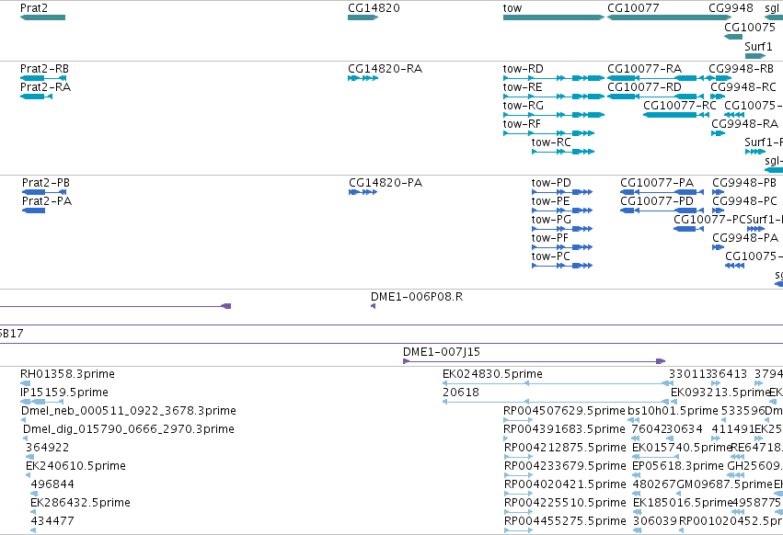The image size is (783, 535).
Task: Select EST EP05618.3prime
Action: [636, 475]
